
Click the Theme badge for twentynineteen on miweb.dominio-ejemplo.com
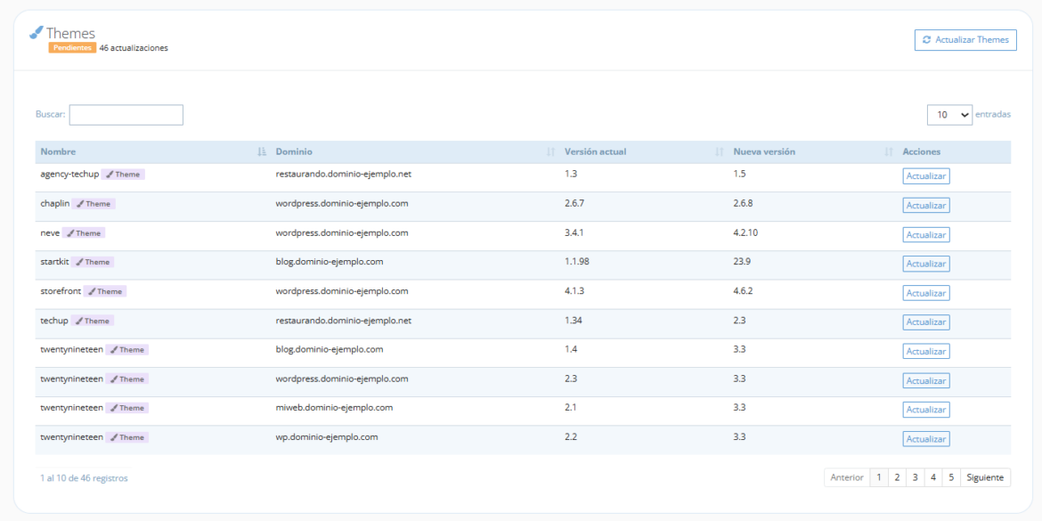[x=127, y=409]
